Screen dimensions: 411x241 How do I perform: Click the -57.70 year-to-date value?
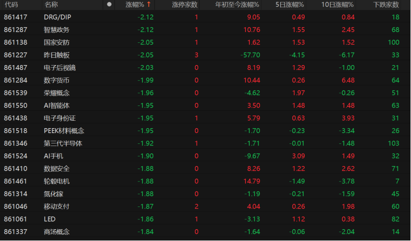(x=251, y=55)
